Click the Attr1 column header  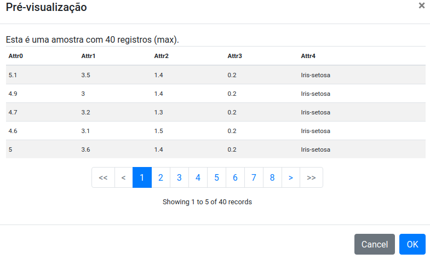point(88,56)
